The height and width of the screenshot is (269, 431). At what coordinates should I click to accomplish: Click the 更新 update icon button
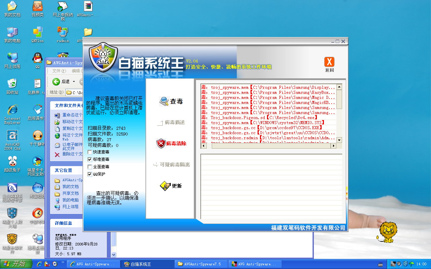pyautogui.click(x=171, y=186)
